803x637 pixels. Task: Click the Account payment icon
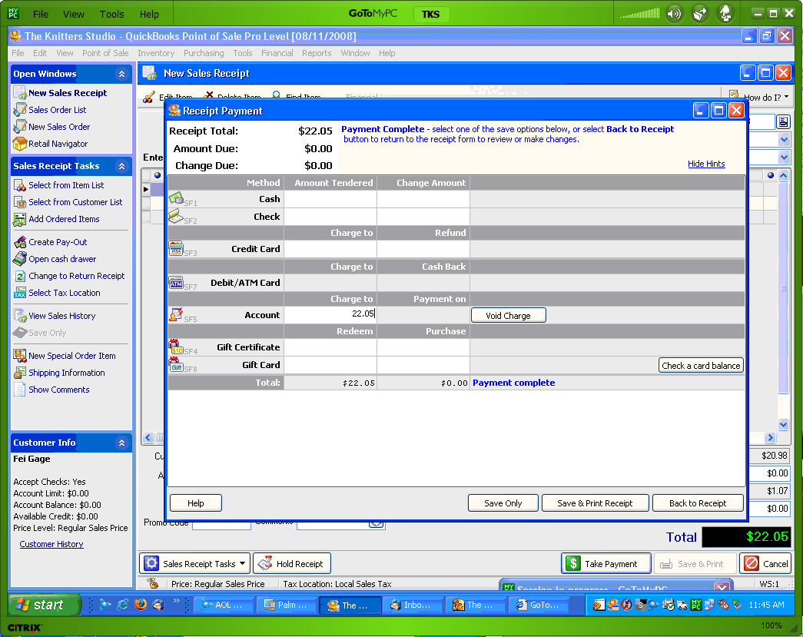(176, 314)
